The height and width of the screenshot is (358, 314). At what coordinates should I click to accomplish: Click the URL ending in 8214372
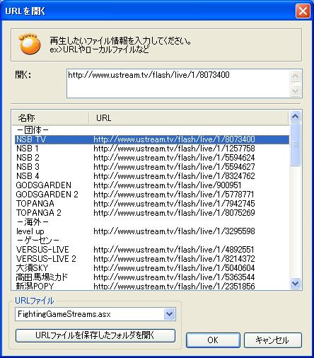pos(174,259)
